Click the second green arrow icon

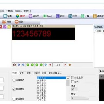[x=32, y=65]
